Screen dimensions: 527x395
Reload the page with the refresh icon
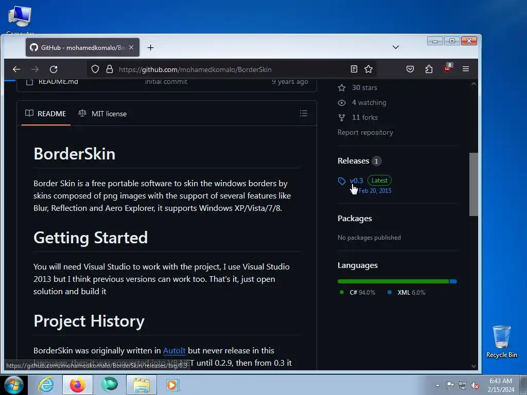(x=54, y=69)
